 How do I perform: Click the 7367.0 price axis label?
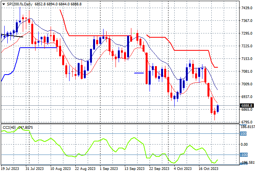pyautogui.click(x=247, y=21)
